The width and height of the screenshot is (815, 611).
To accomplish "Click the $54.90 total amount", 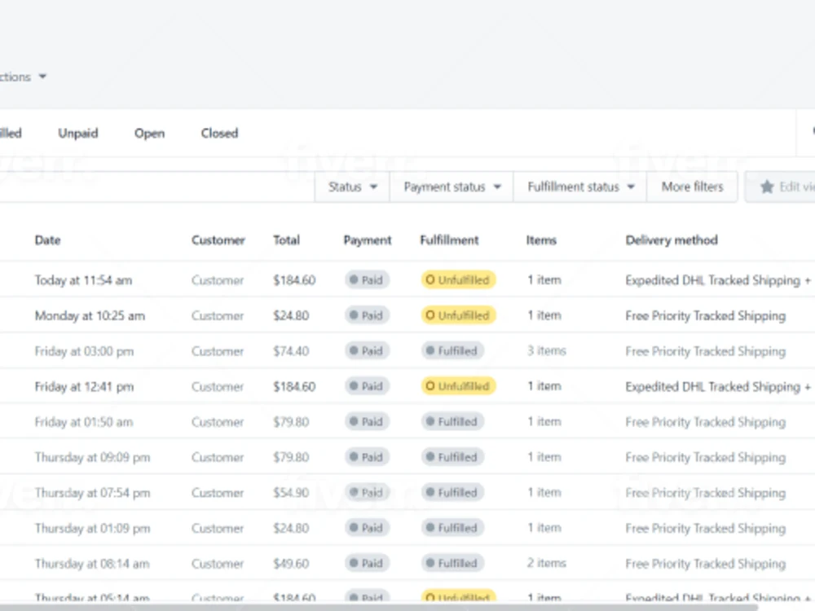I will (x=291, y=493).
